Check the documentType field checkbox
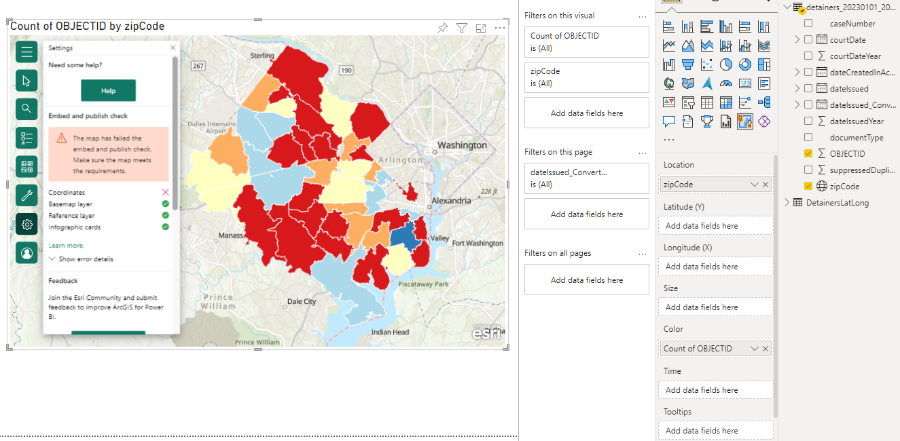 tap(808, 137)
